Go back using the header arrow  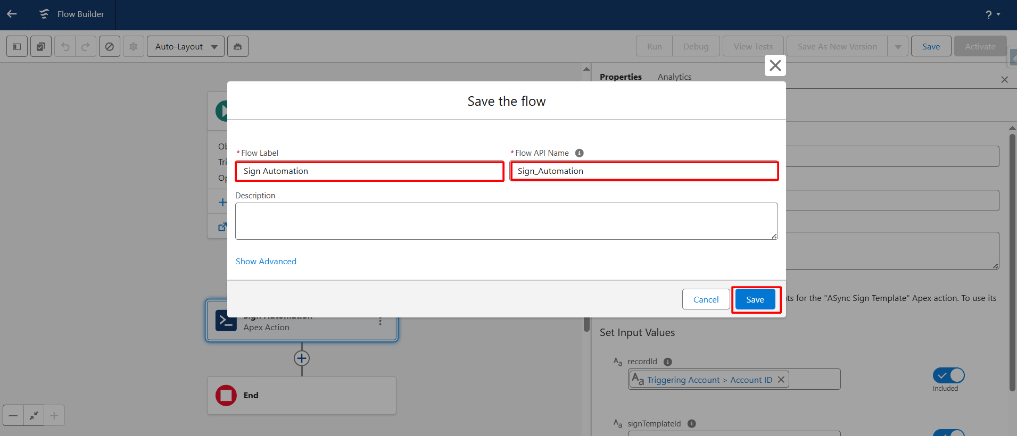pyautogui.click(x=12, y=14)
